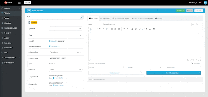Screen dimensions: 208x97
Task: Click the Start timer button
Action: tap(180, 11)
